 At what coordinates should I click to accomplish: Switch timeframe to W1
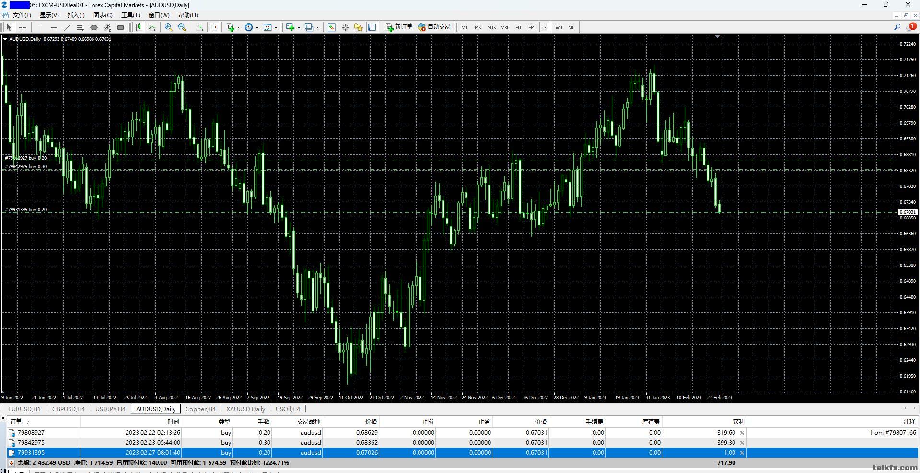point(559,27)
